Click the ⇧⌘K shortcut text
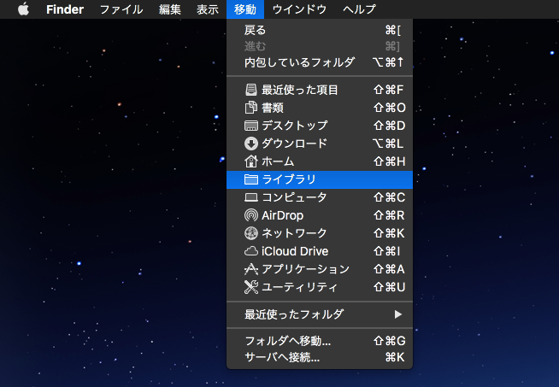The image size is (559, 387). click(x=389, y=233)
